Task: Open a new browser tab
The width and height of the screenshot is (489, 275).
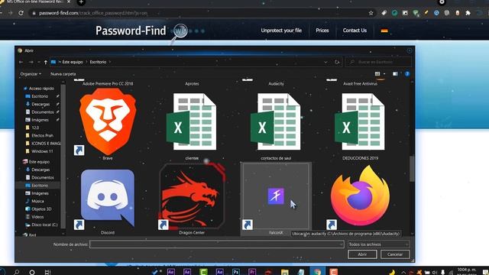Action: pyautogui.click(x=81, y=2)
